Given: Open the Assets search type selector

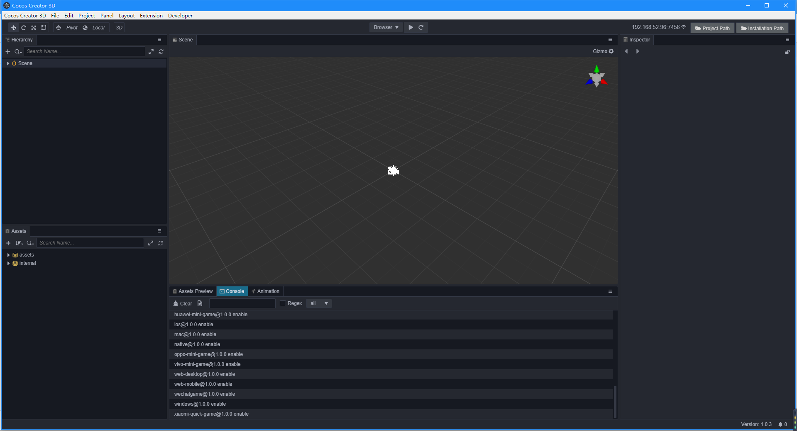Looking at the screenshot, I should (30, 243).
